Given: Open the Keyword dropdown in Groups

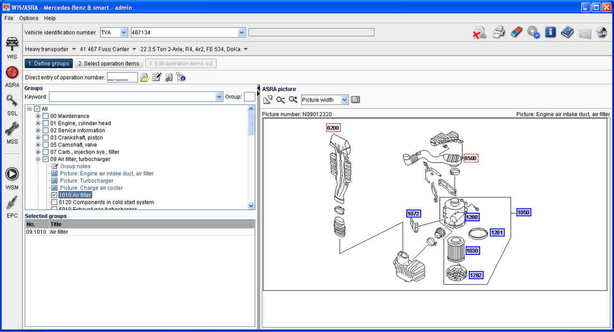Looking at the screenshot, I should click(219, 97).
